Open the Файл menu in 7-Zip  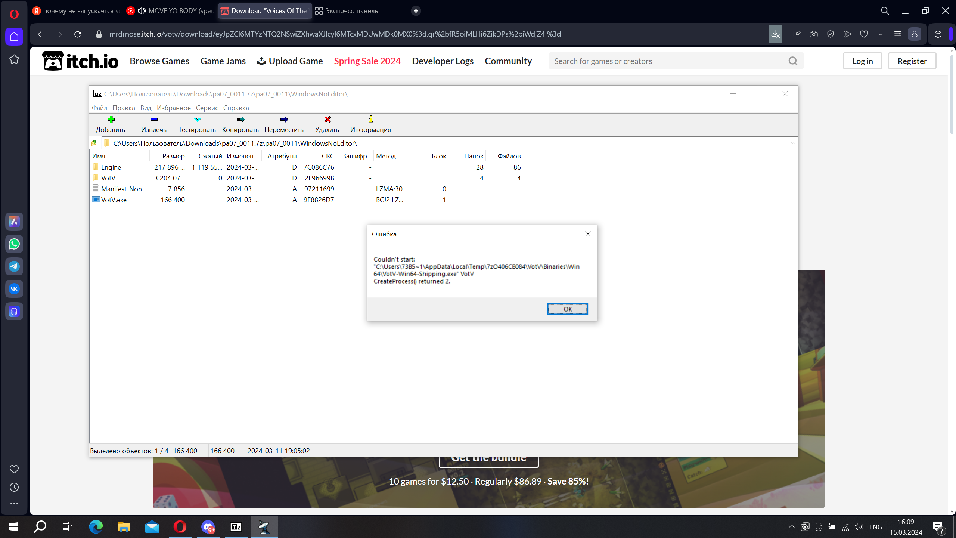(99, 108)
